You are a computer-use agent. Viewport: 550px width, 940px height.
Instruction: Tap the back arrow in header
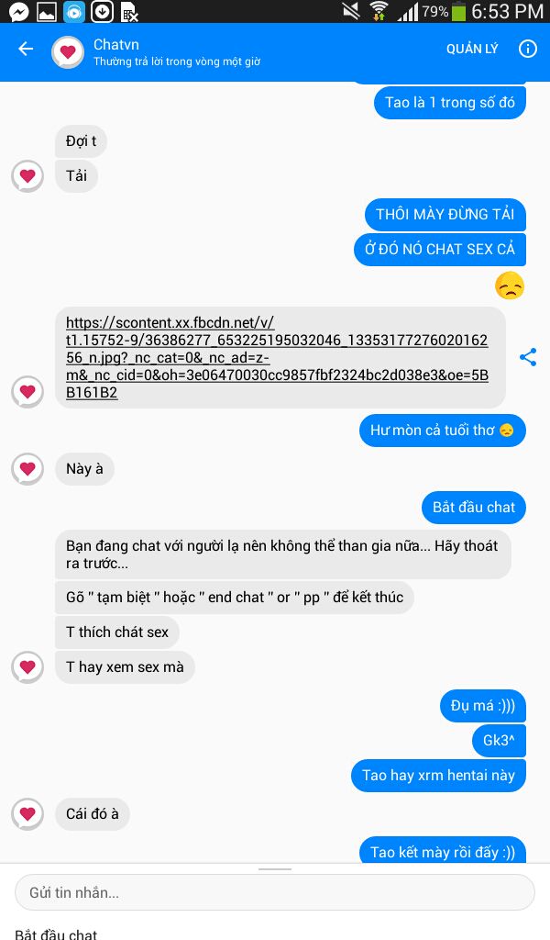click(26, 50)
